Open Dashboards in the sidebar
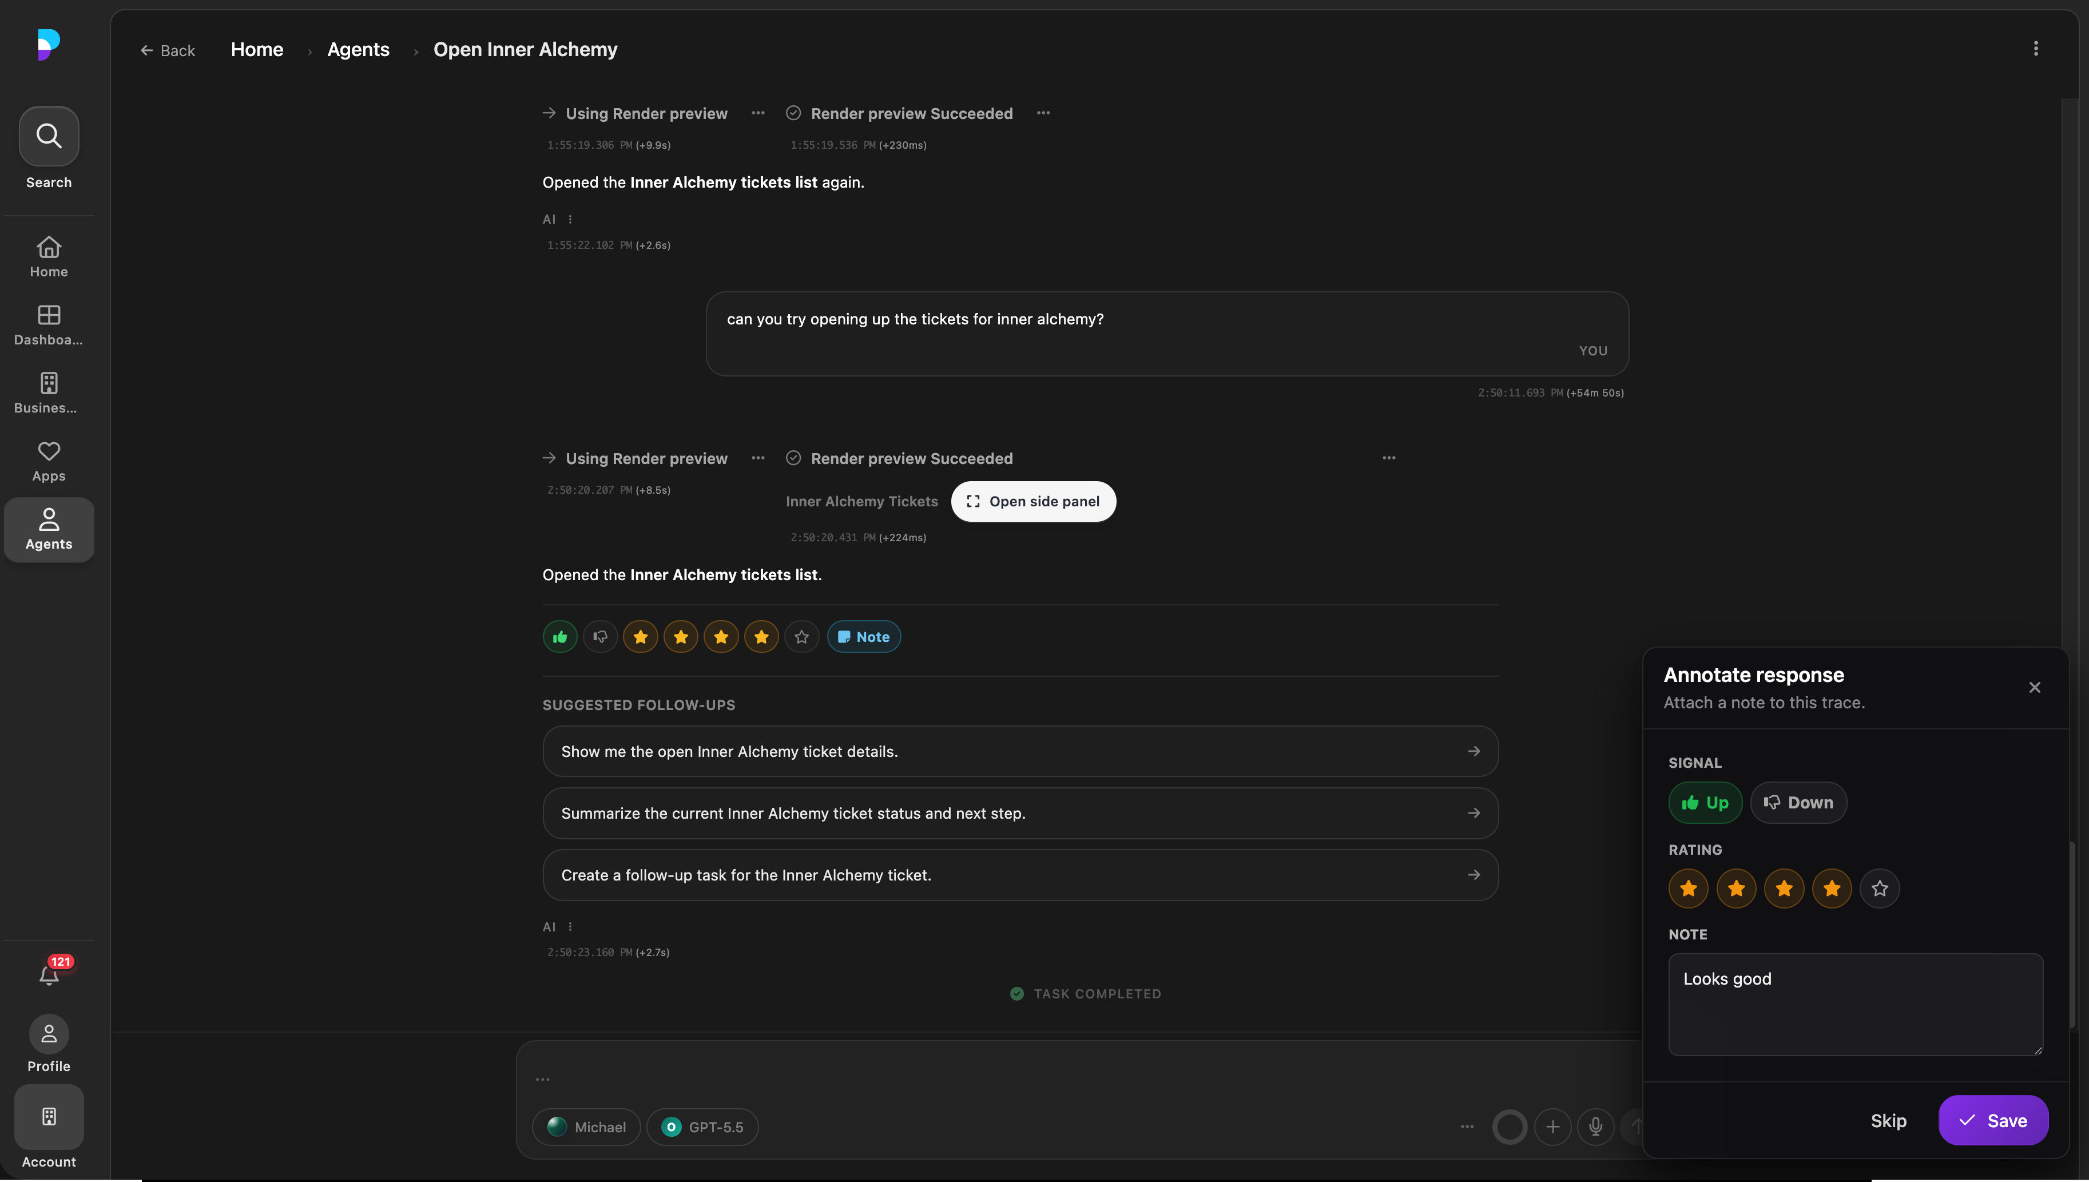Screen dimensions: 2089x1182 point(49,325)
